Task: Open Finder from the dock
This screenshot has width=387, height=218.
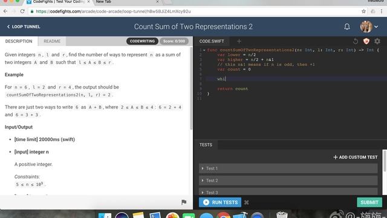Action: coord(105,216)
